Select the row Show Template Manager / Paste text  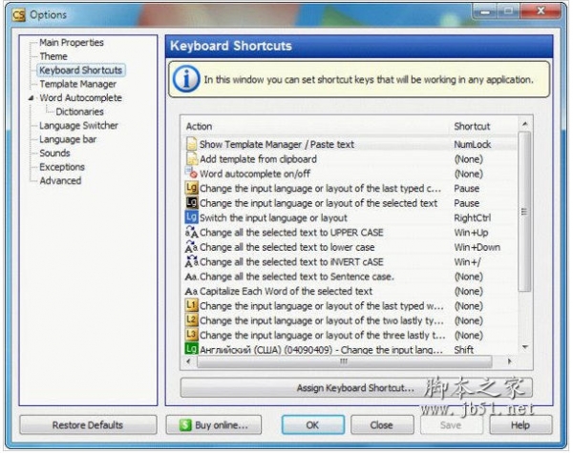(350, 144)
